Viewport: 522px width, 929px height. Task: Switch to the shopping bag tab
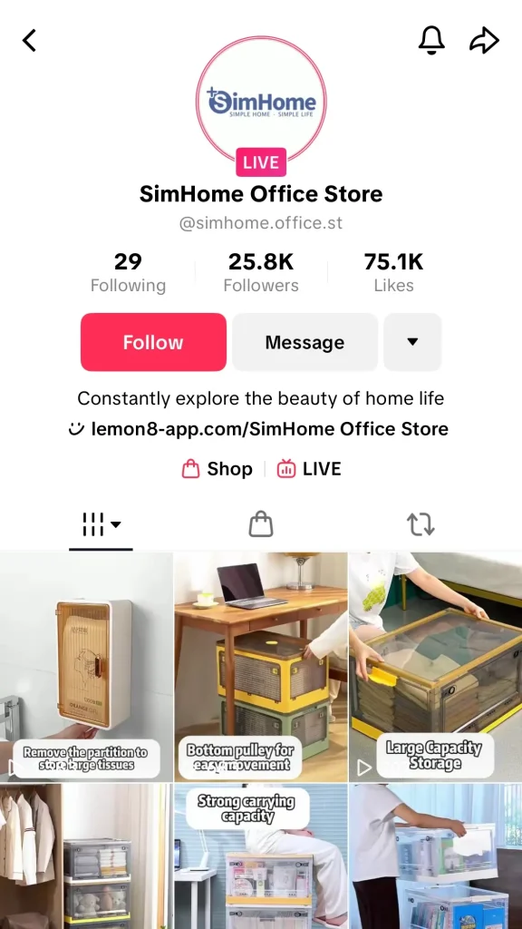tap(261, 524)
